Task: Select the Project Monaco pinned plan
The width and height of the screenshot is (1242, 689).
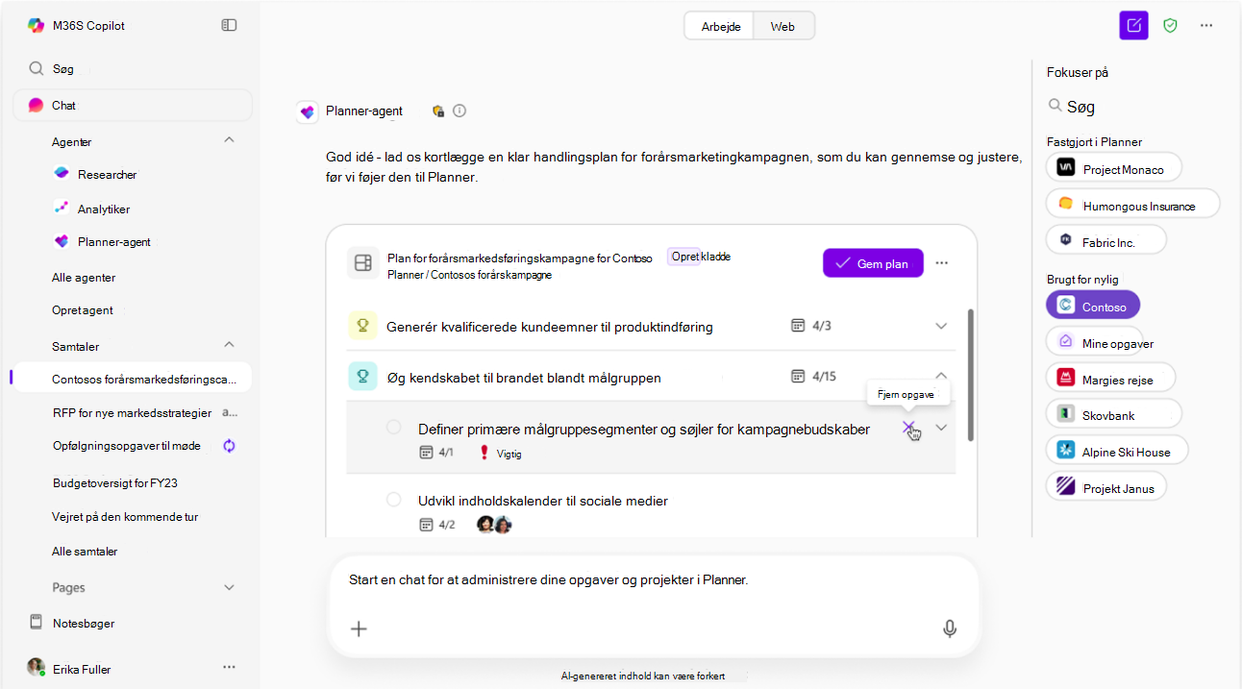Action: point(1113,167)
